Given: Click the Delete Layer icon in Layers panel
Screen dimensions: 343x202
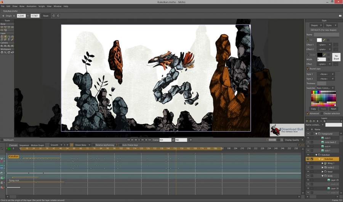Looking at the screenshot, I should click(x=317, y=121).
